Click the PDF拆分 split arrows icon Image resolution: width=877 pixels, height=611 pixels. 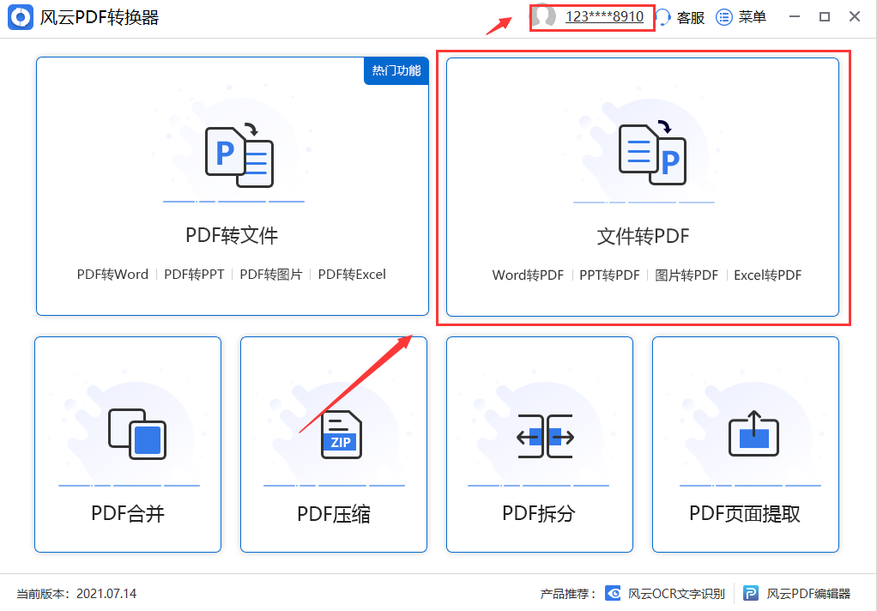(x=545, y=437)
